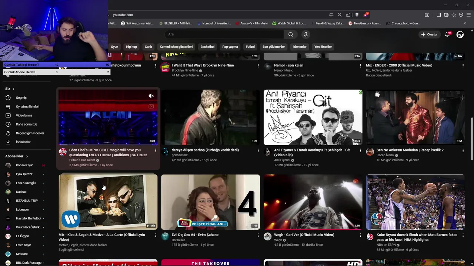Open ISTANBUL TRIP subscription
The image size is (474, 266).
[27, 201]
